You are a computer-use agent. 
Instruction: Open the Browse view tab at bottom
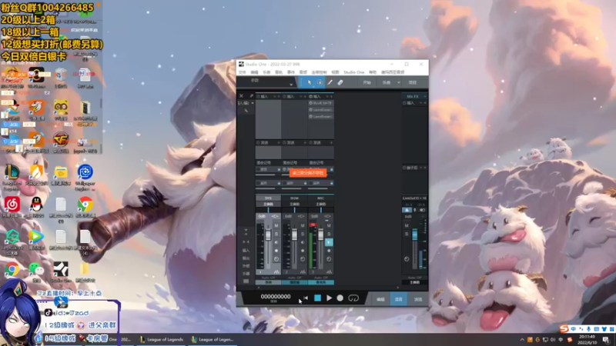[x=417, y=299]
